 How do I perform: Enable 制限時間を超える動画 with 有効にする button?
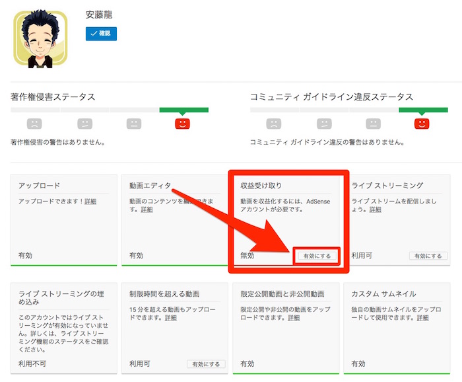coord(206,363)
